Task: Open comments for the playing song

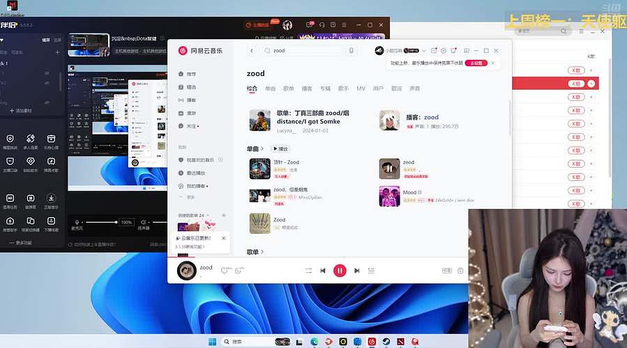Action: (x=239, y=271)
